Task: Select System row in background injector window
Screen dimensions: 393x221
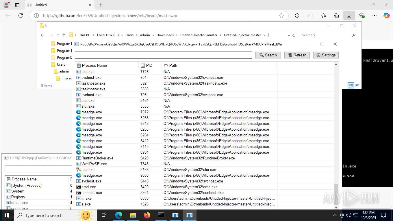Action: pos(38,191)
